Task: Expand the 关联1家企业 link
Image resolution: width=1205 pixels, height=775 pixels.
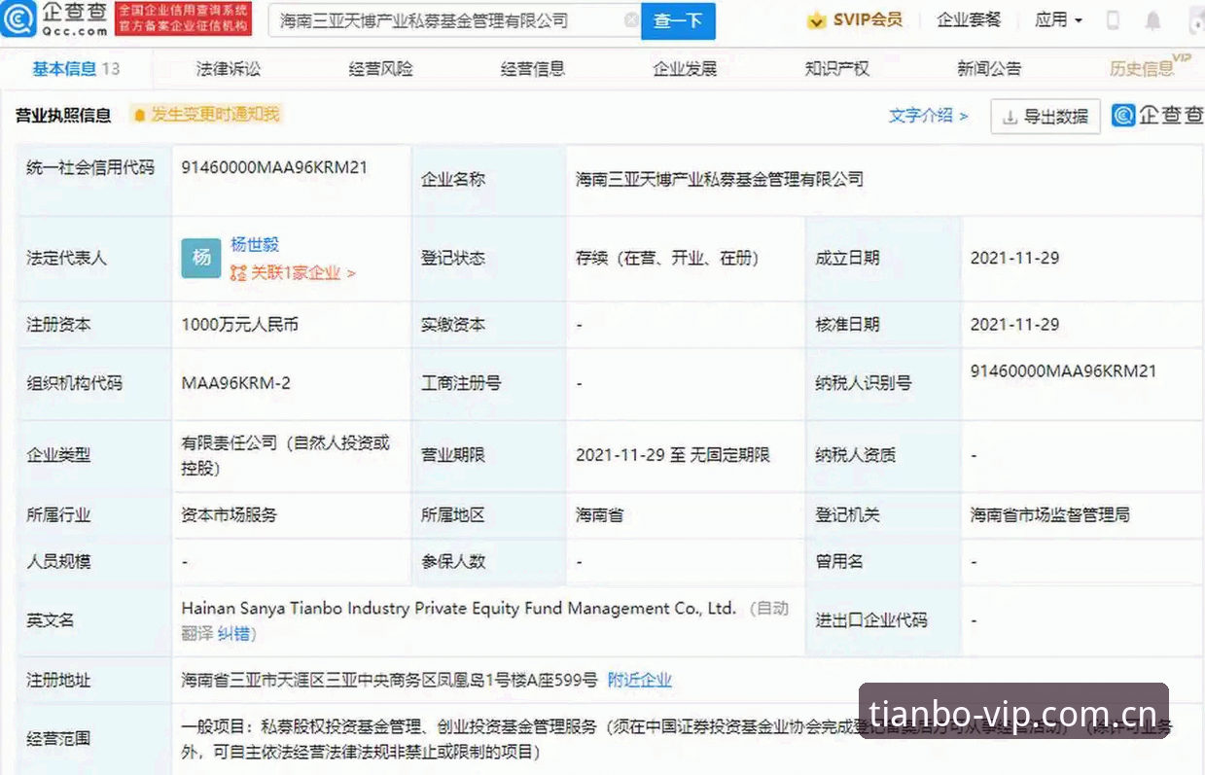Action: tap(293, 273)
